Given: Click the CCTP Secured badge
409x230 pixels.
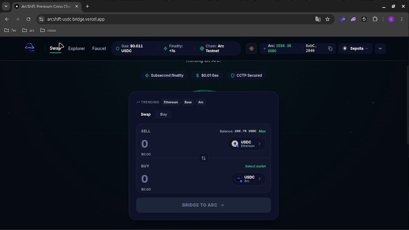Looking at the screenshot, I should pos(246,75).
